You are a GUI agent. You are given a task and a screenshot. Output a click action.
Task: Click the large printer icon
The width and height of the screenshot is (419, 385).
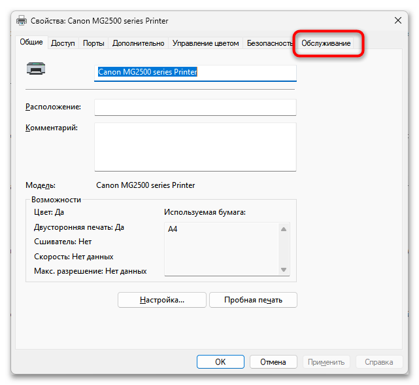(x=36, y=68)
